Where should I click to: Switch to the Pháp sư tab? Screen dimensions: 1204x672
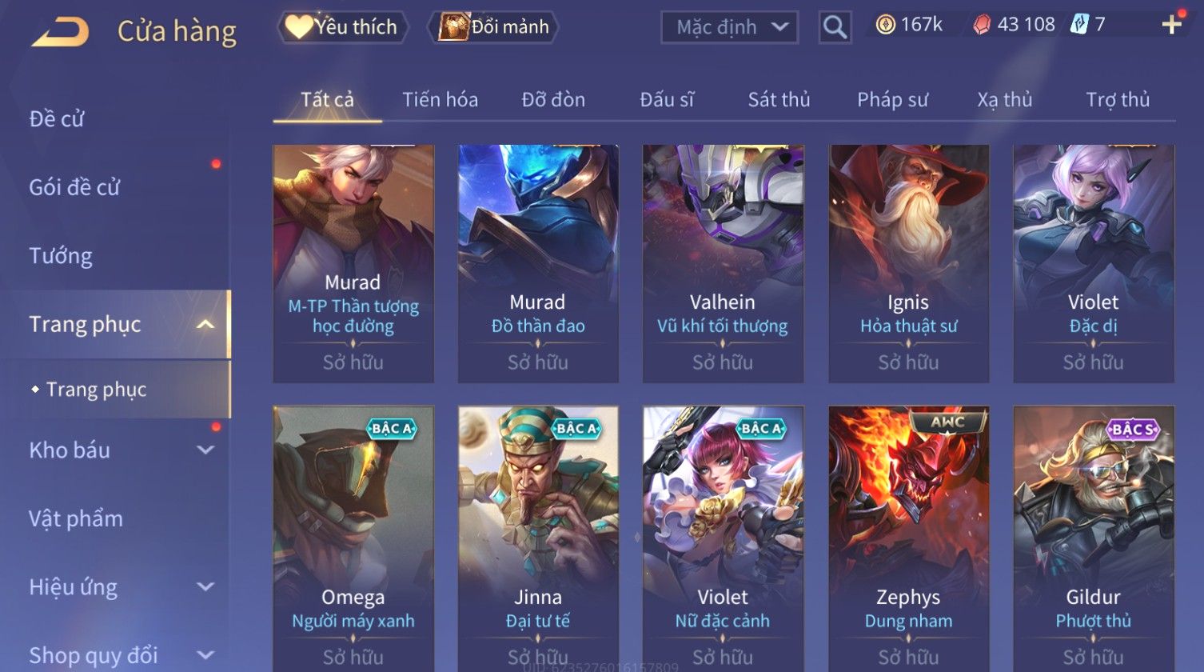click(x=892, y=100)
